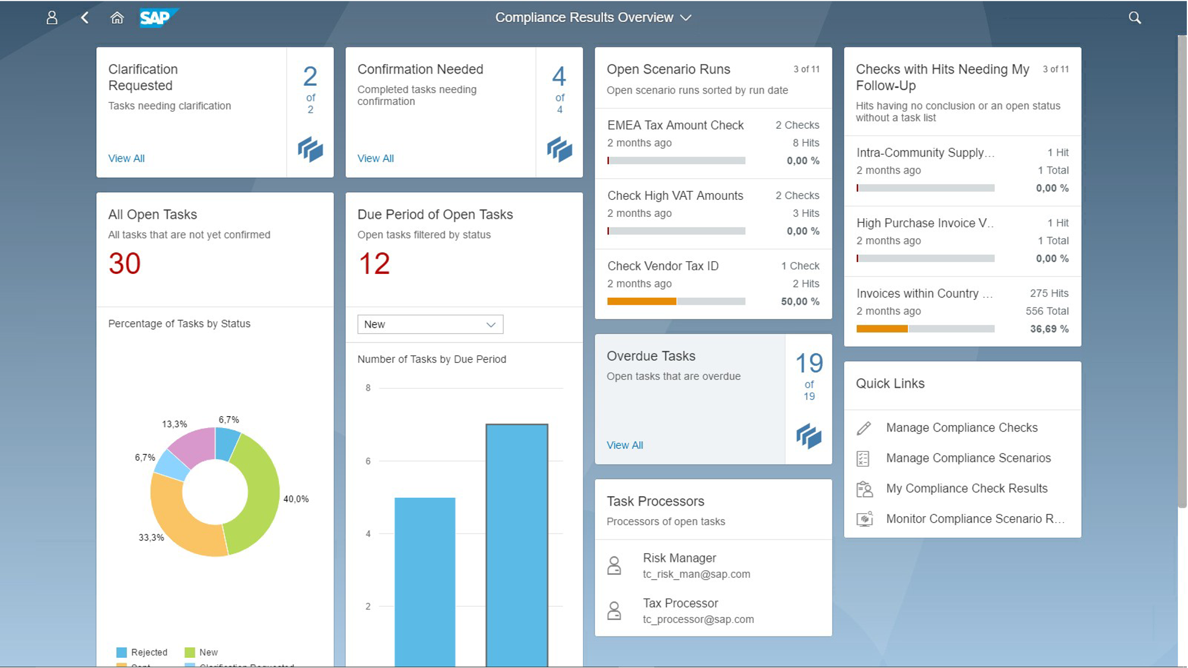Click stacked-cards icon in Confirmation Needed tile
Viewport: 1188px width, 668px height.
[560, 149]
